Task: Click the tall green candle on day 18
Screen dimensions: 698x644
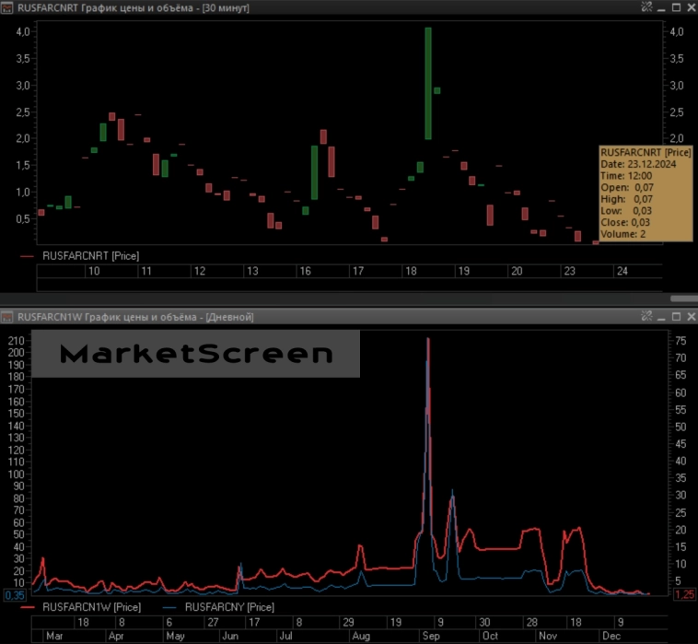Action: coord(428,83)
